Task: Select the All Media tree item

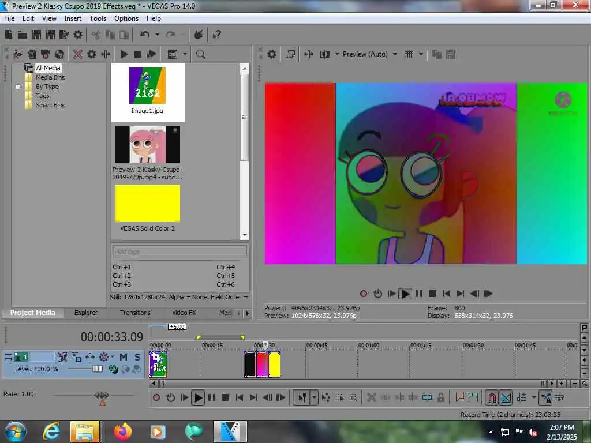Action: coord(48,68)
